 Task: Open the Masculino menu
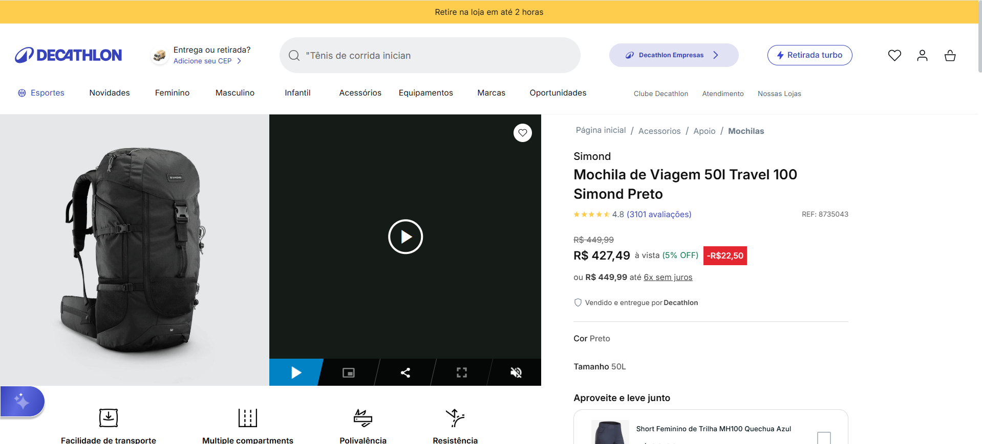235,93
